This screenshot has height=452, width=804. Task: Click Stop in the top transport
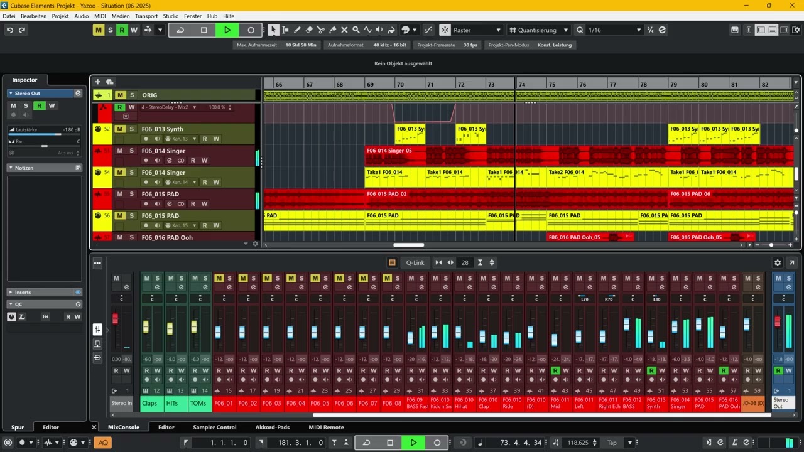point(204,30)
